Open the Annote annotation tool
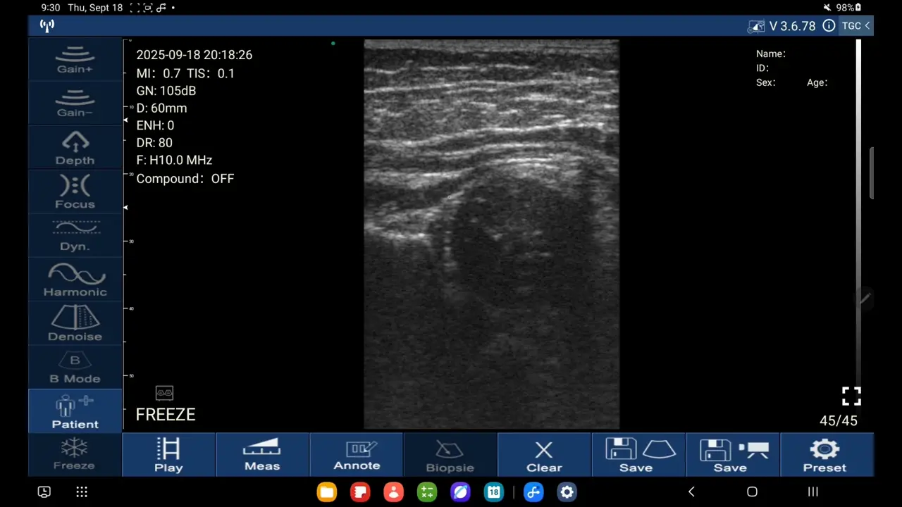Image resolution: width=902 pixels, height=507 pixels. tap(357, 455)
